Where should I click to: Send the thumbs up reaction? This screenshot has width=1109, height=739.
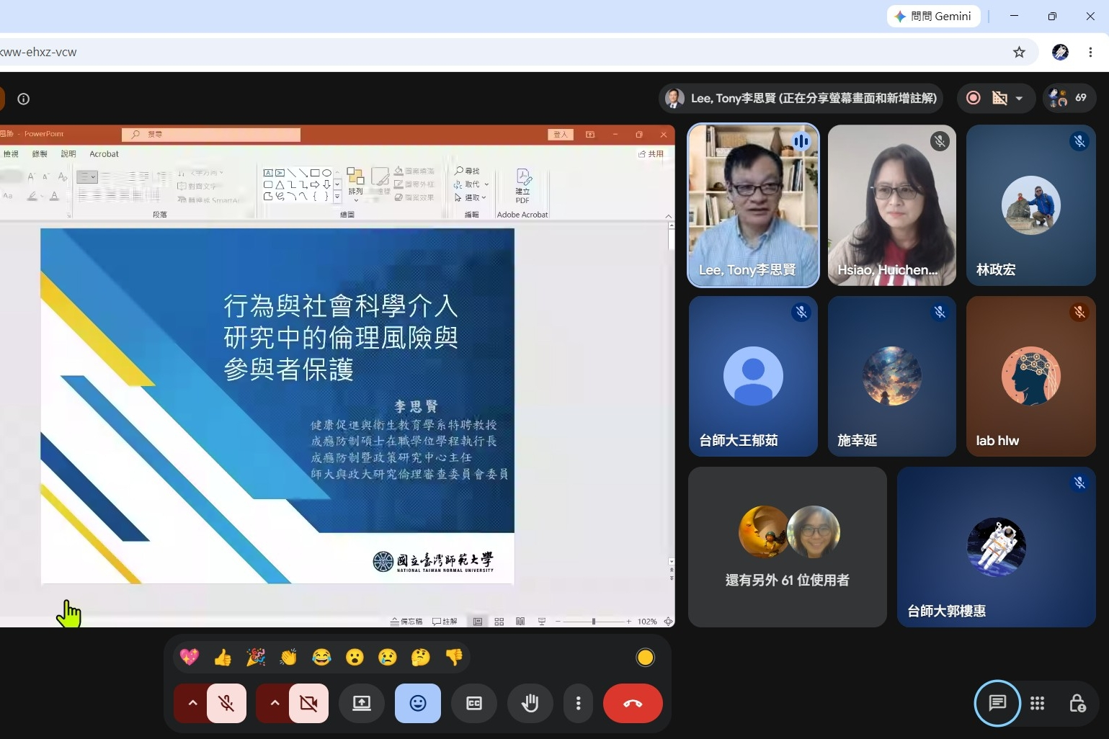coord(223,657)
